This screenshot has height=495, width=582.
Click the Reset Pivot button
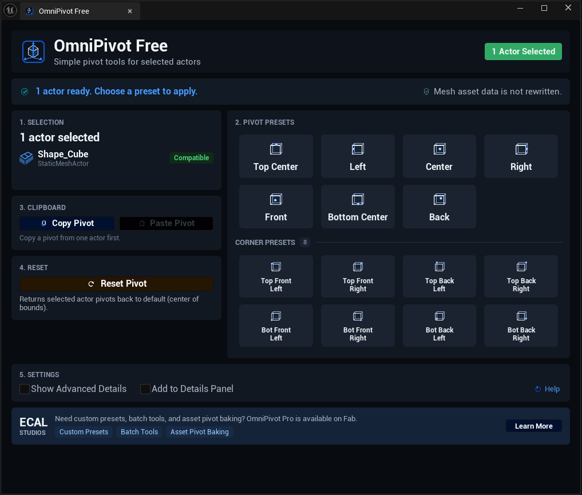[x=117, y=284]
